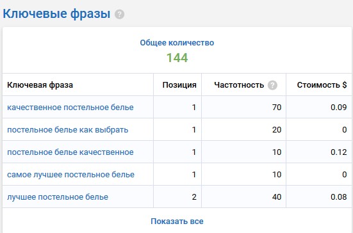Viewport: 353px width, 233px height.
Task: Click the Стоимость $ column header
Action: 322,85
